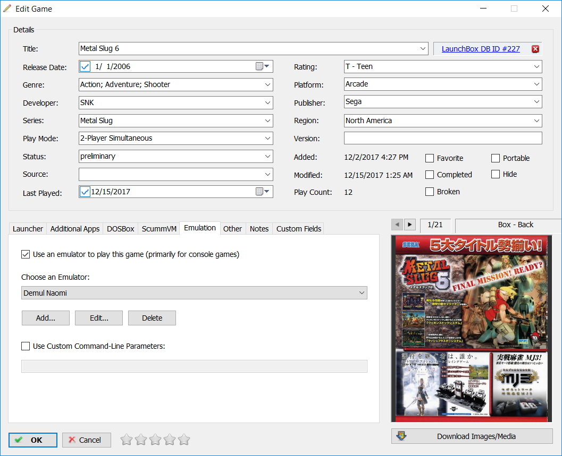This screenshot has height=456, width=562.
Task: Click Download Images/Media button
Action: tap(472, 436)
